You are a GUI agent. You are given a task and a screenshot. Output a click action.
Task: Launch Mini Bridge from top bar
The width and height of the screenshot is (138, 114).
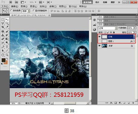pos(16,2)
